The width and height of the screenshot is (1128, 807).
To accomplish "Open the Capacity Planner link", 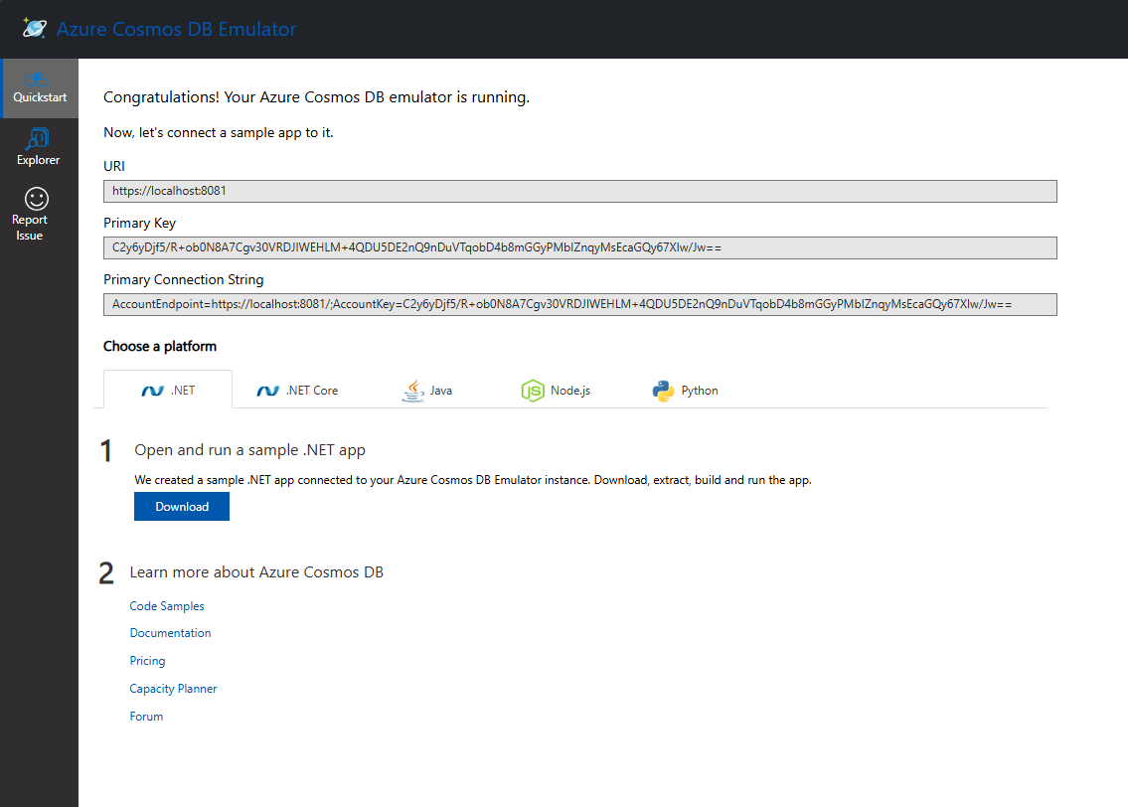I will pyautogui.click(x=173, y=689).
